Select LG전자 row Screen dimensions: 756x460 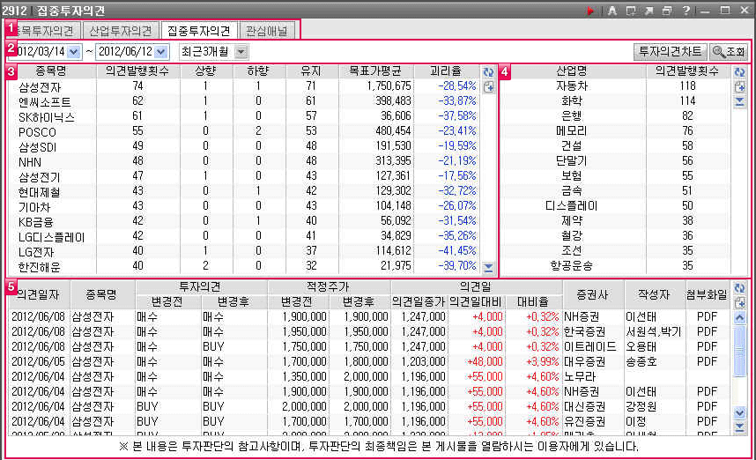244,251
